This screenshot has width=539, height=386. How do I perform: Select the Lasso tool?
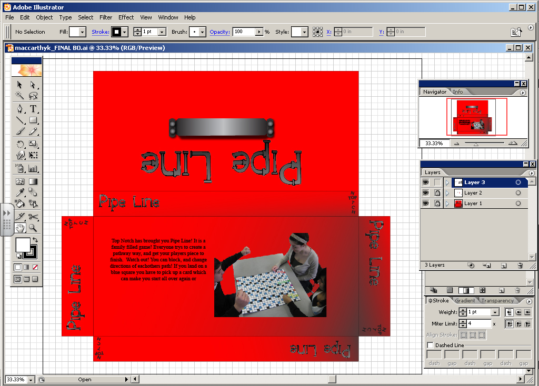point(33,96)
